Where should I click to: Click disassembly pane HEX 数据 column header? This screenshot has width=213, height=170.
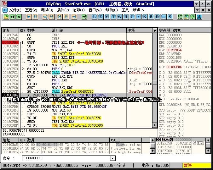35,30
